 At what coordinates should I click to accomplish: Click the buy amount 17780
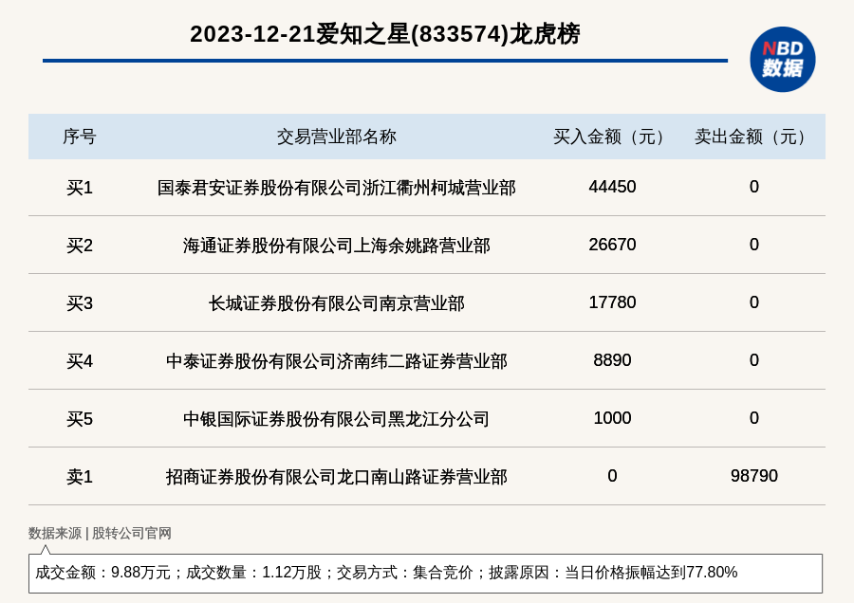point(612,302)
